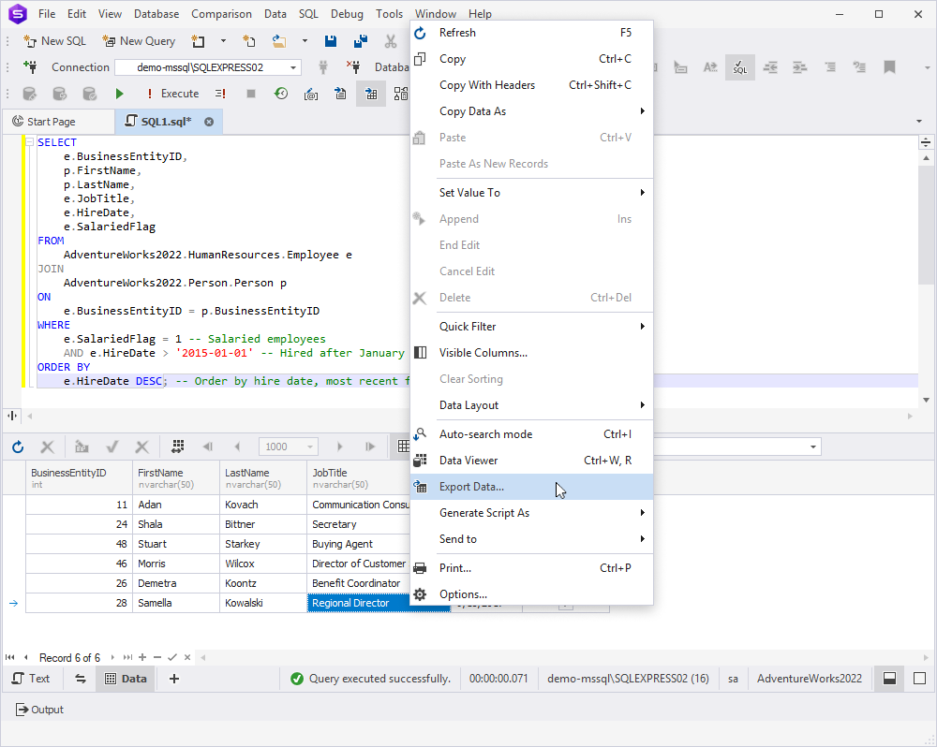Expand the Generate Script As submenu
The image size is (937, 747).
pyautogui.click(x=532, y=512)
